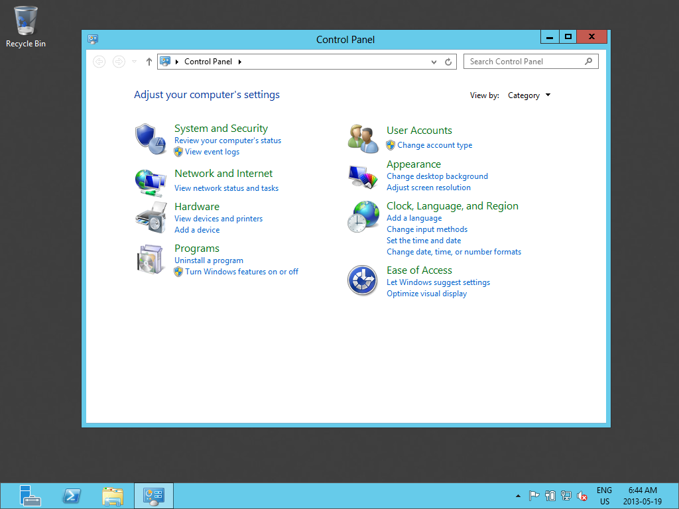The height and width of the screenshot is (509, 679).
Task: Open Network and Internet category
Action: (223, 174)
